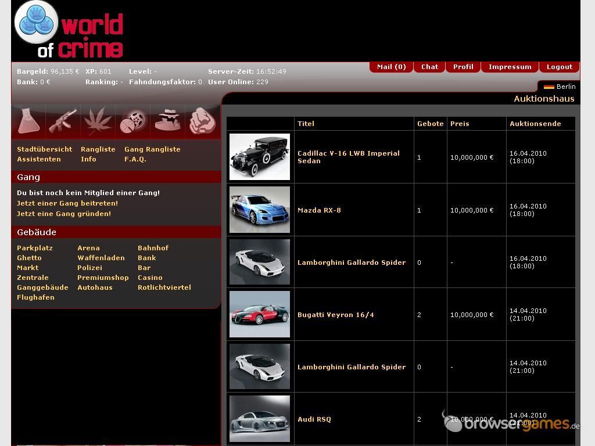Image resolution: width=595 pixels, height=446 pixels.
Task: Open the Impressum tab
Action: tap(510, 67)
